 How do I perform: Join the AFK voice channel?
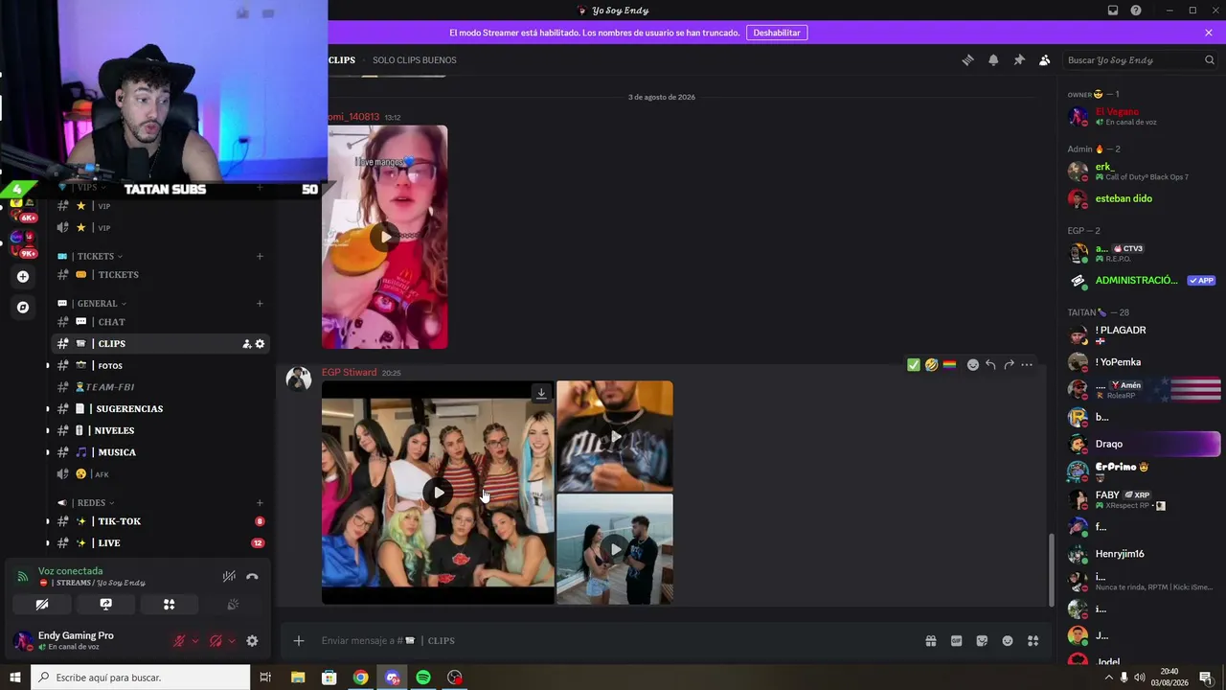pos(161,474)
